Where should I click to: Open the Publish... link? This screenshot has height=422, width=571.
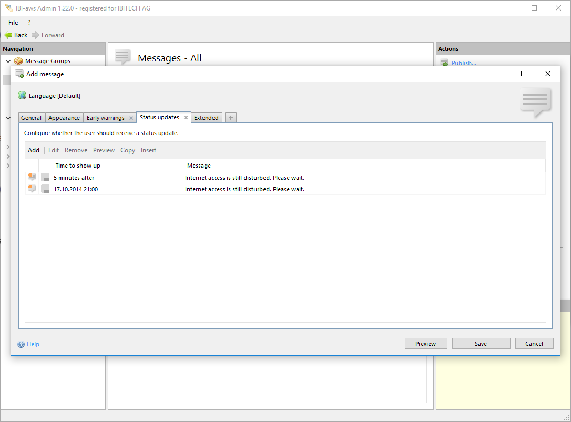coord(464,63)
